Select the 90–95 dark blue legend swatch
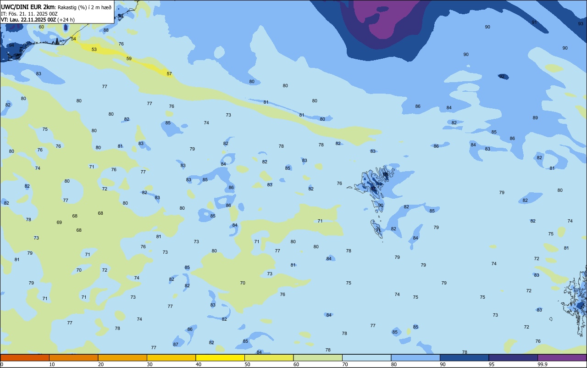 tap(464, 357)
